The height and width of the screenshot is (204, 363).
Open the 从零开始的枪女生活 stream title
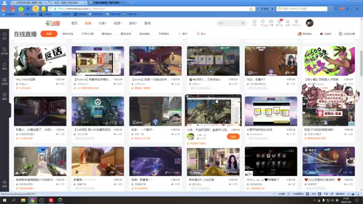260,130
